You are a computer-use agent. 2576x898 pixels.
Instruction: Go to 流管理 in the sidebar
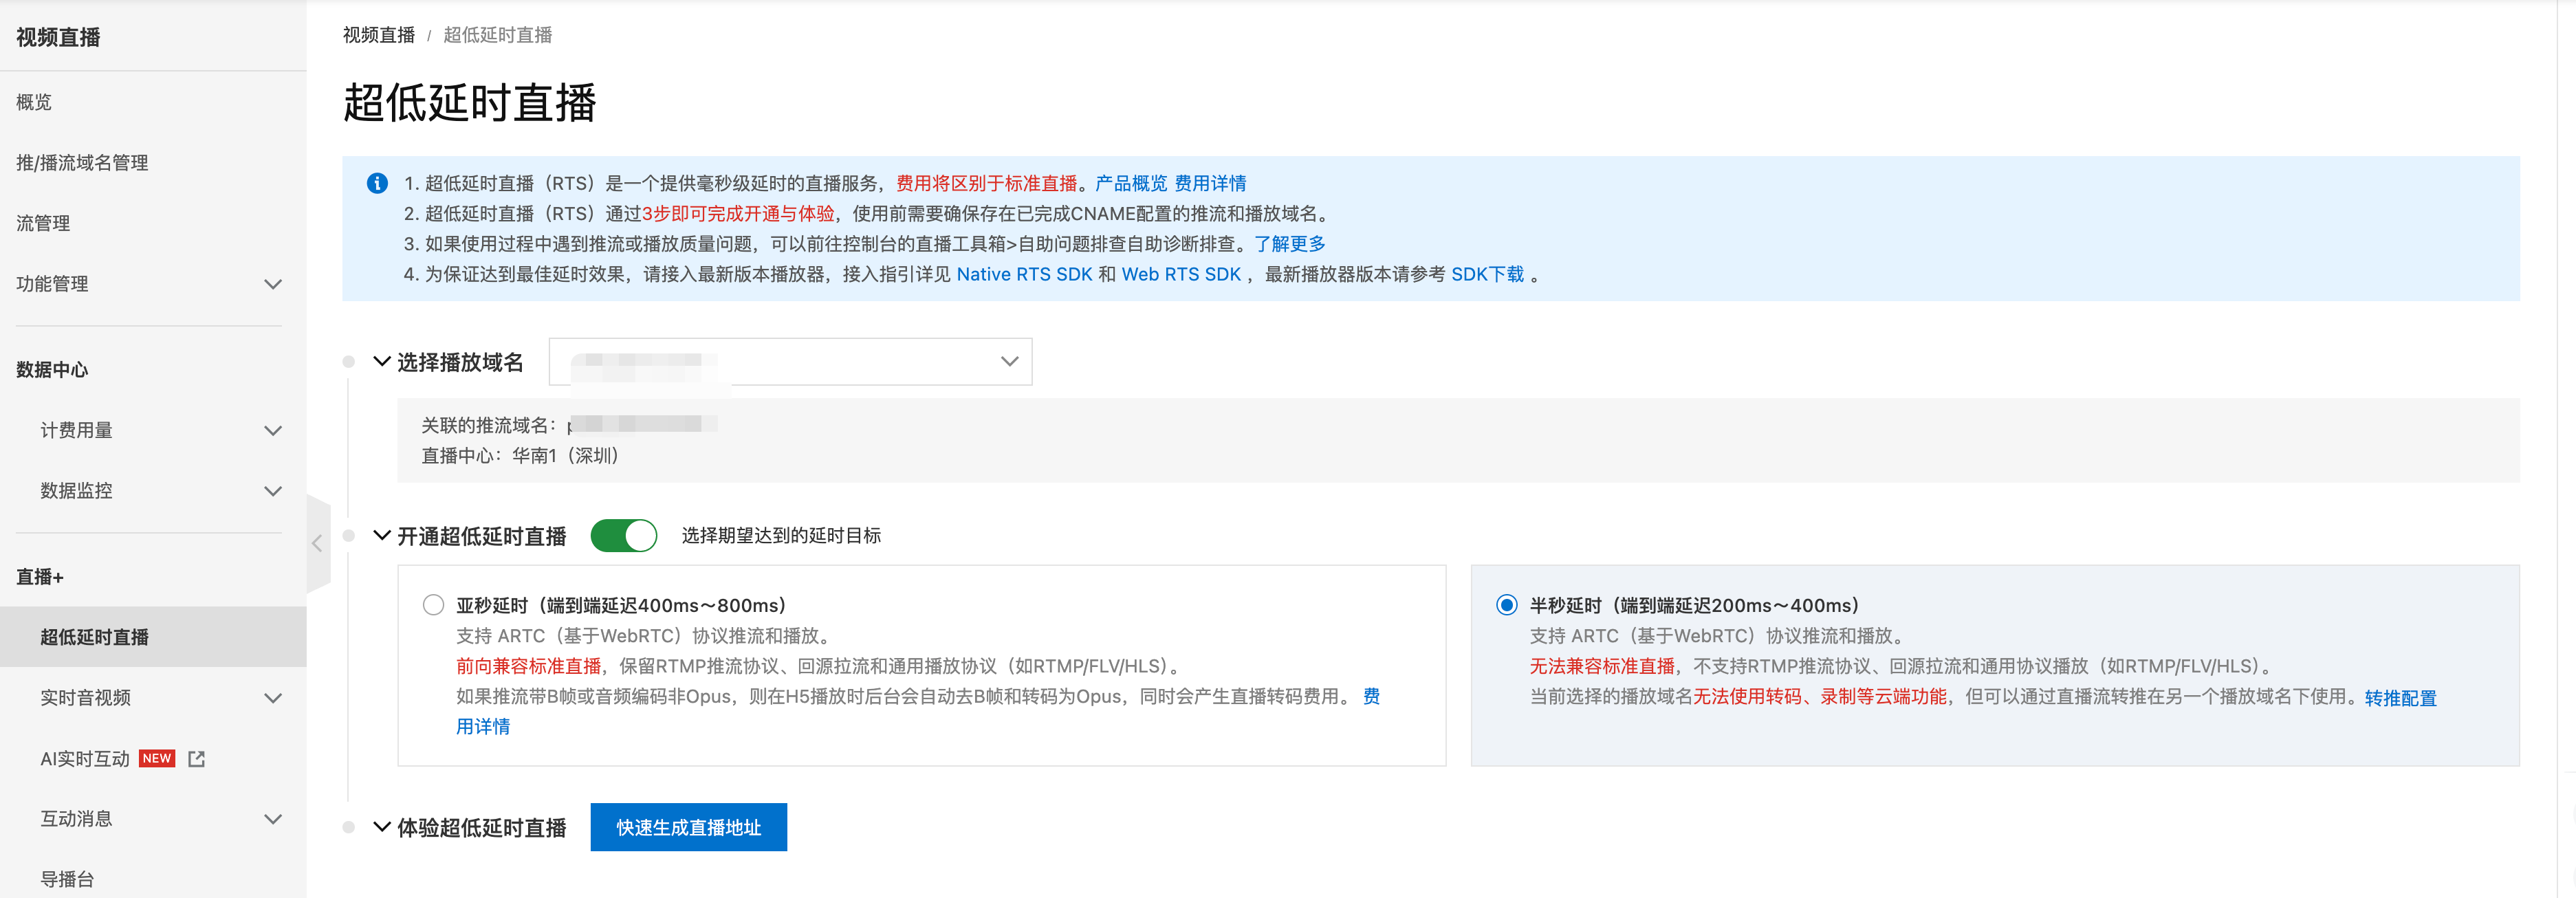pyautogui.click(x=43, y=223)
